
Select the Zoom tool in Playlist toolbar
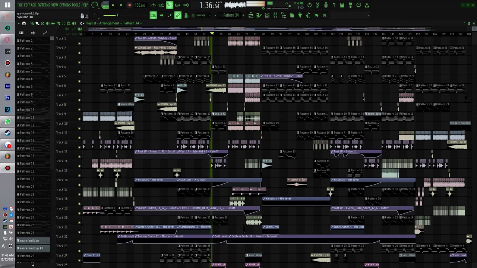click(69, 23)
